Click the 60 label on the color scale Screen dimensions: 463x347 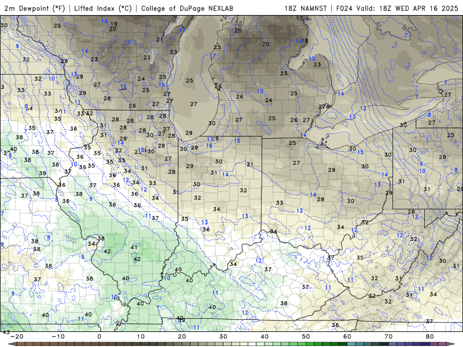click(347, 337)
